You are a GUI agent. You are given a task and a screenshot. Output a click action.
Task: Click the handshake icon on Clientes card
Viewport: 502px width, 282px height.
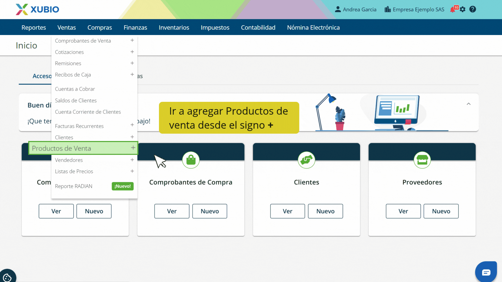pyautogui.click(x=306, y=160)
